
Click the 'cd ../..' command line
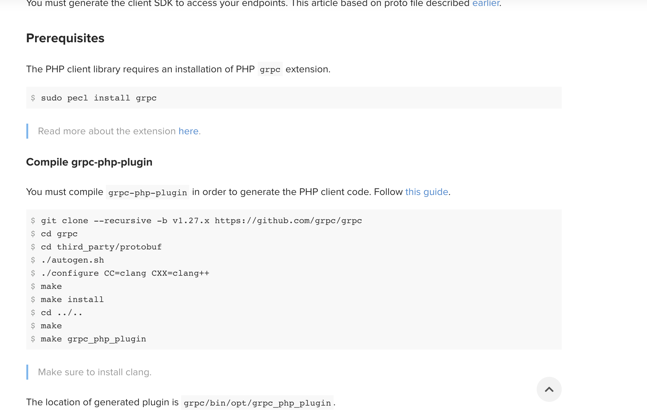point(61,313)
